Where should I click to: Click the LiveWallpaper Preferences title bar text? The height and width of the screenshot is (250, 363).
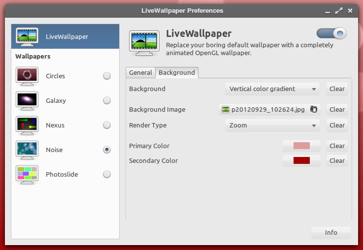coord(182,11)
